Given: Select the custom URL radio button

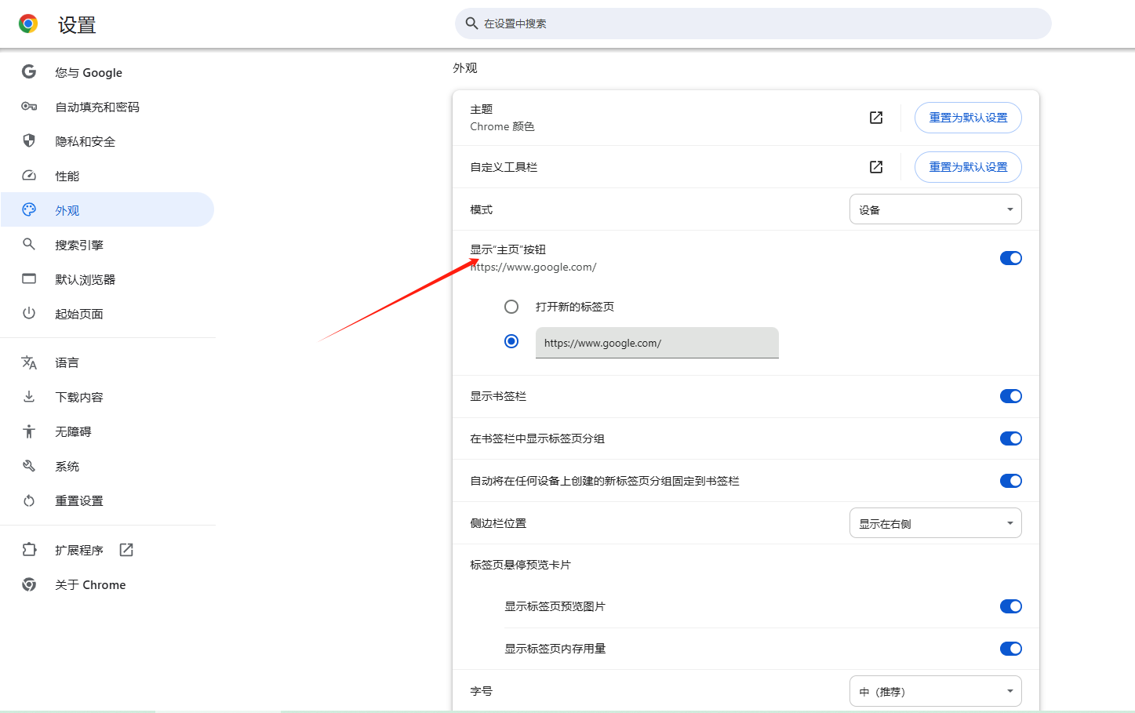Looking at the screenshot, I should (x=511, y=341).
